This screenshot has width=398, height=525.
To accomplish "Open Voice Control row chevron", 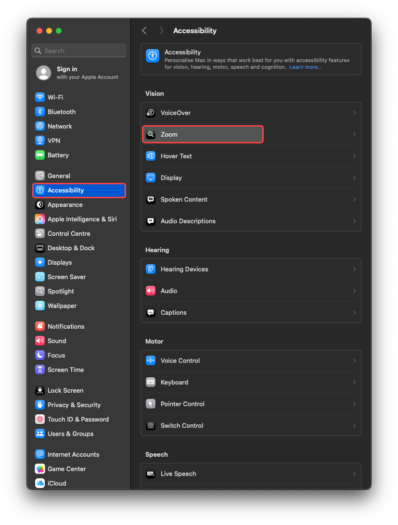I will (x=354, y=360).
